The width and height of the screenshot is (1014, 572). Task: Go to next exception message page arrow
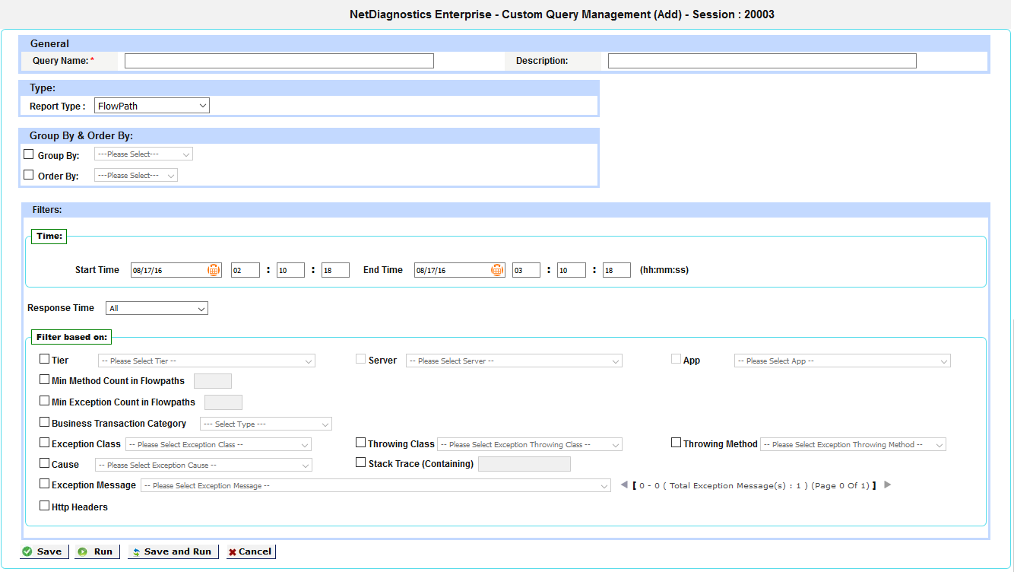(887, 485)
